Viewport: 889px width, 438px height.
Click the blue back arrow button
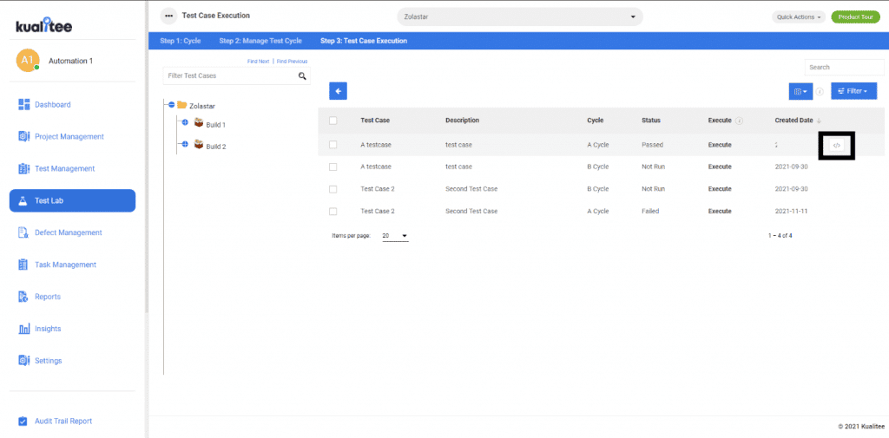pos(339,90)
